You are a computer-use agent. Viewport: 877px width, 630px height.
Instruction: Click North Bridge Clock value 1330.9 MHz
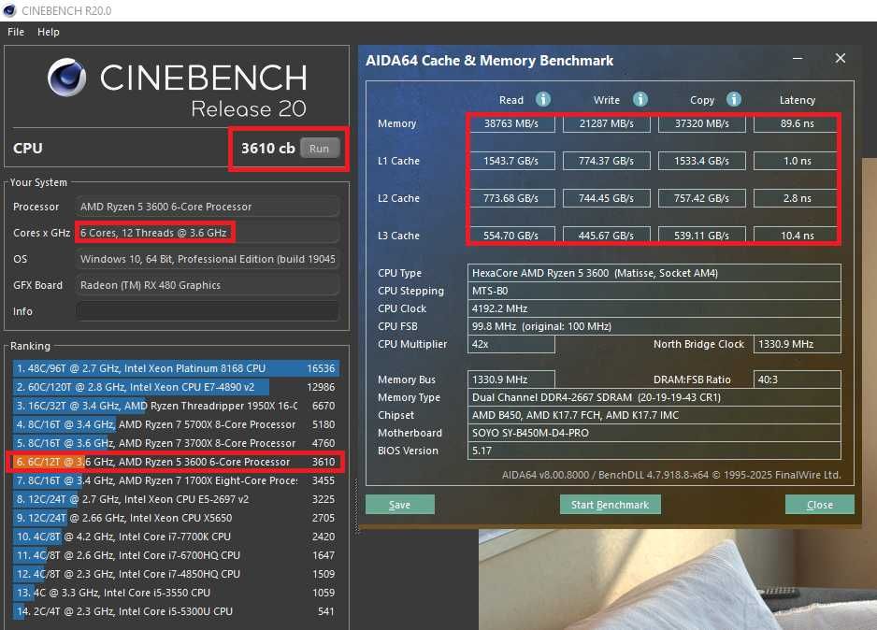coord(797,344)
